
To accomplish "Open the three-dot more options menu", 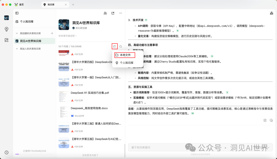I will 121,13.
